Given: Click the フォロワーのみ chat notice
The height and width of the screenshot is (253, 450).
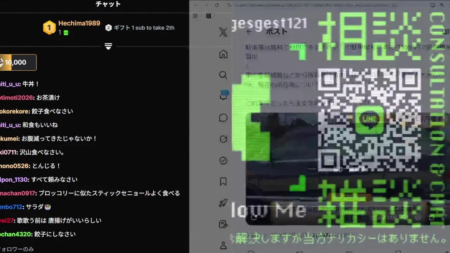Looking at the screenshot, I should click(17, 249).
